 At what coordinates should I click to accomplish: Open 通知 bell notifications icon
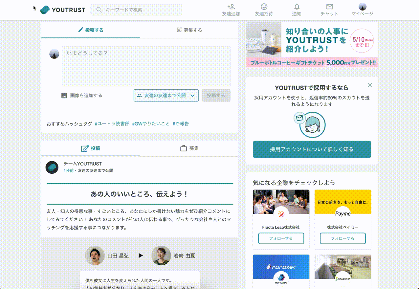pyautogui.click(x=297, y=7)
